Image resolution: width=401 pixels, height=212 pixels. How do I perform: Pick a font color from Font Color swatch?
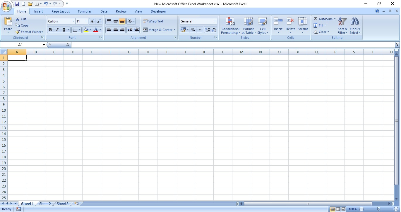pos(96,30)
